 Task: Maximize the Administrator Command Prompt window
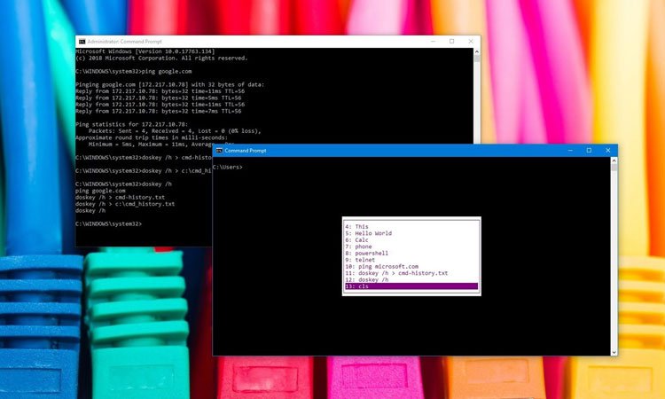tap(451, 42)
